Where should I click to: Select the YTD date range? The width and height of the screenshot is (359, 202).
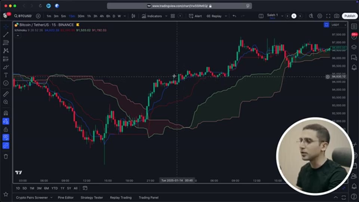(55, 188)
